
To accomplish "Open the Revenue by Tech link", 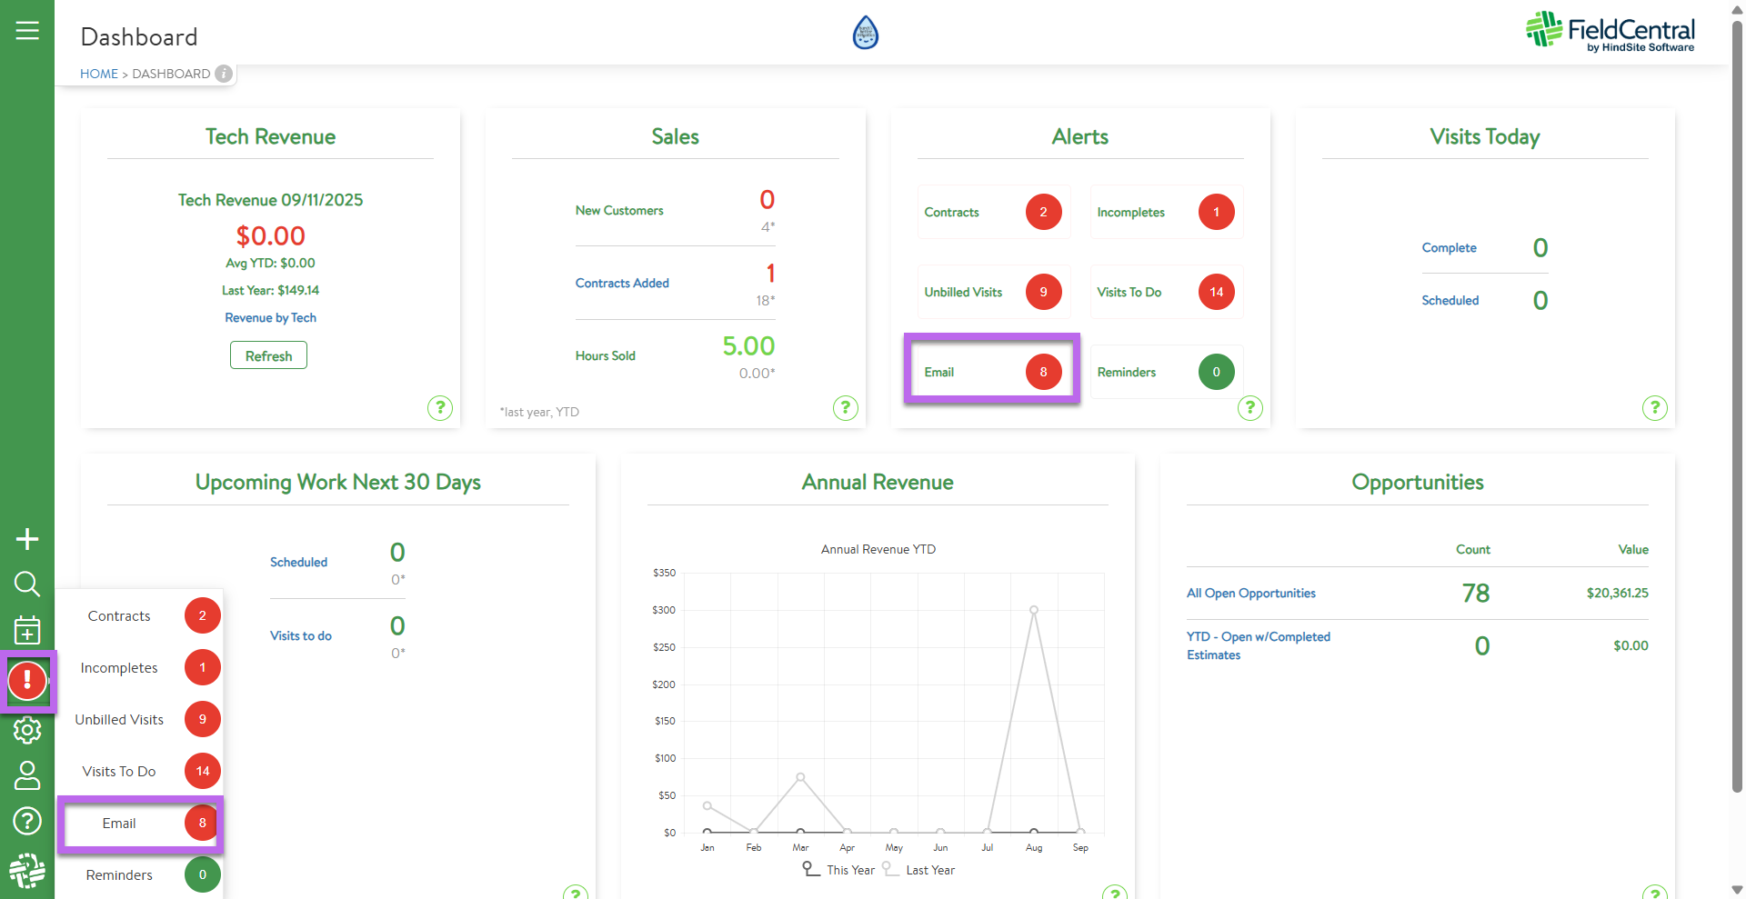I will coord(270,318).
